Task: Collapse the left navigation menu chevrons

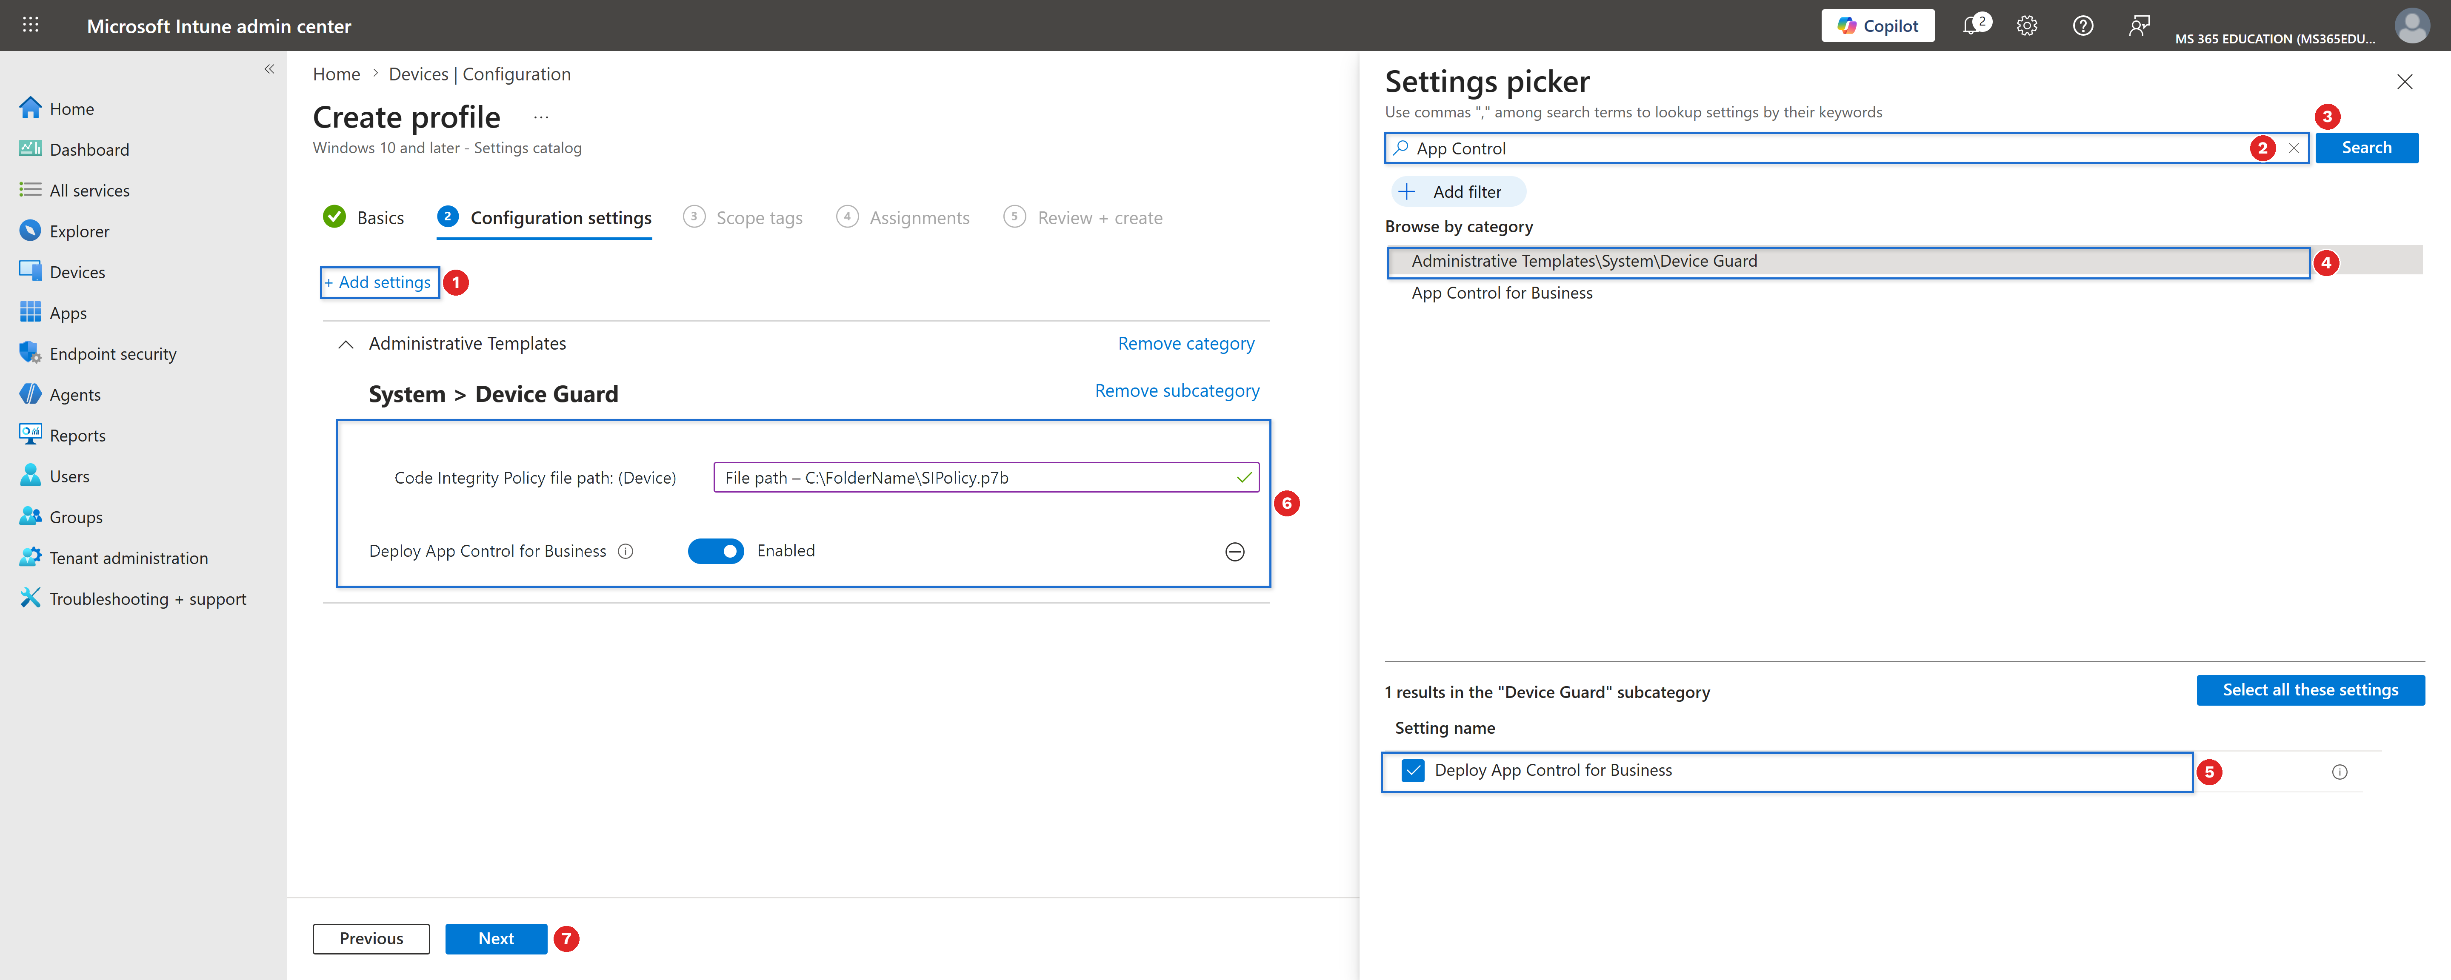Action: 269,68
